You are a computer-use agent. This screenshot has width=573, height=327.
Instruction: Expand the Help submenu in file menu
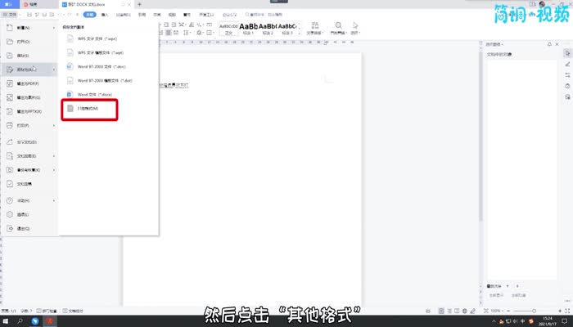[x=54, y=200]
